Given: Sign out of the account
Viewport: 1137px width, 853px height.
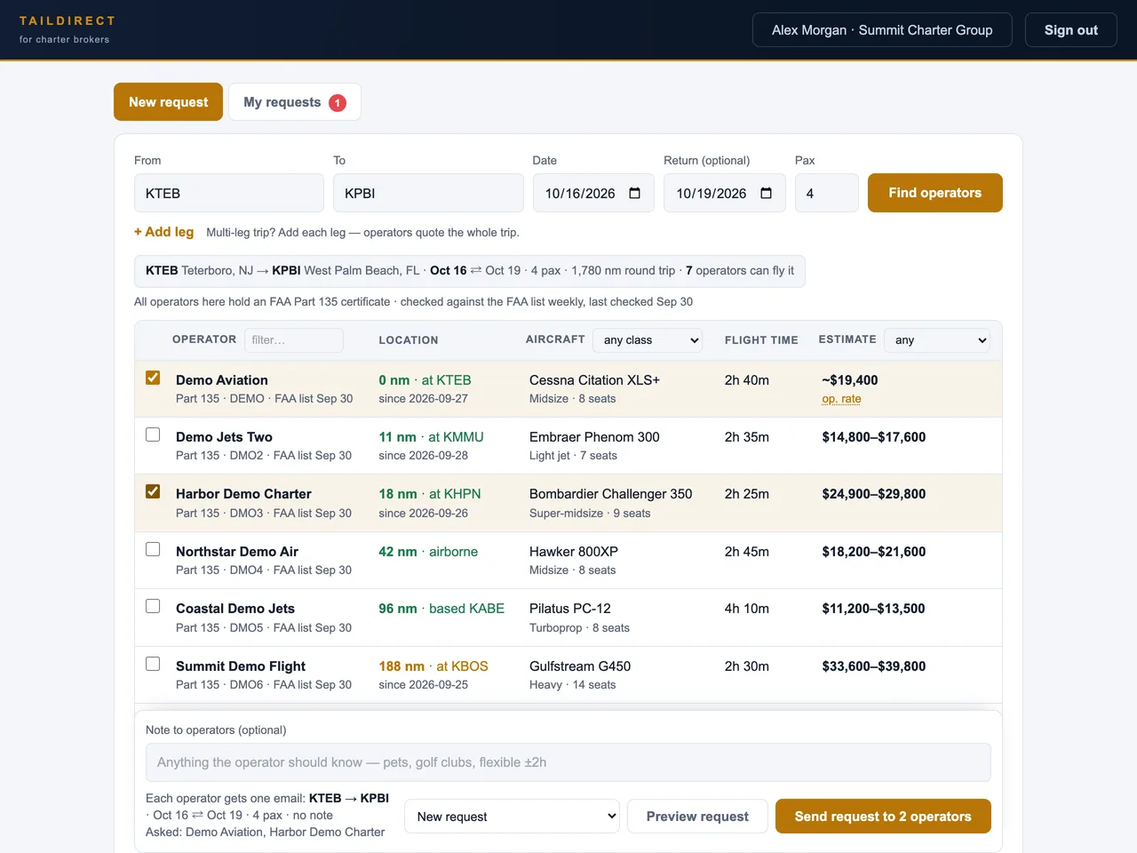Looking at the screenshot, I should pyautogui.click(x=1070, y=30).
